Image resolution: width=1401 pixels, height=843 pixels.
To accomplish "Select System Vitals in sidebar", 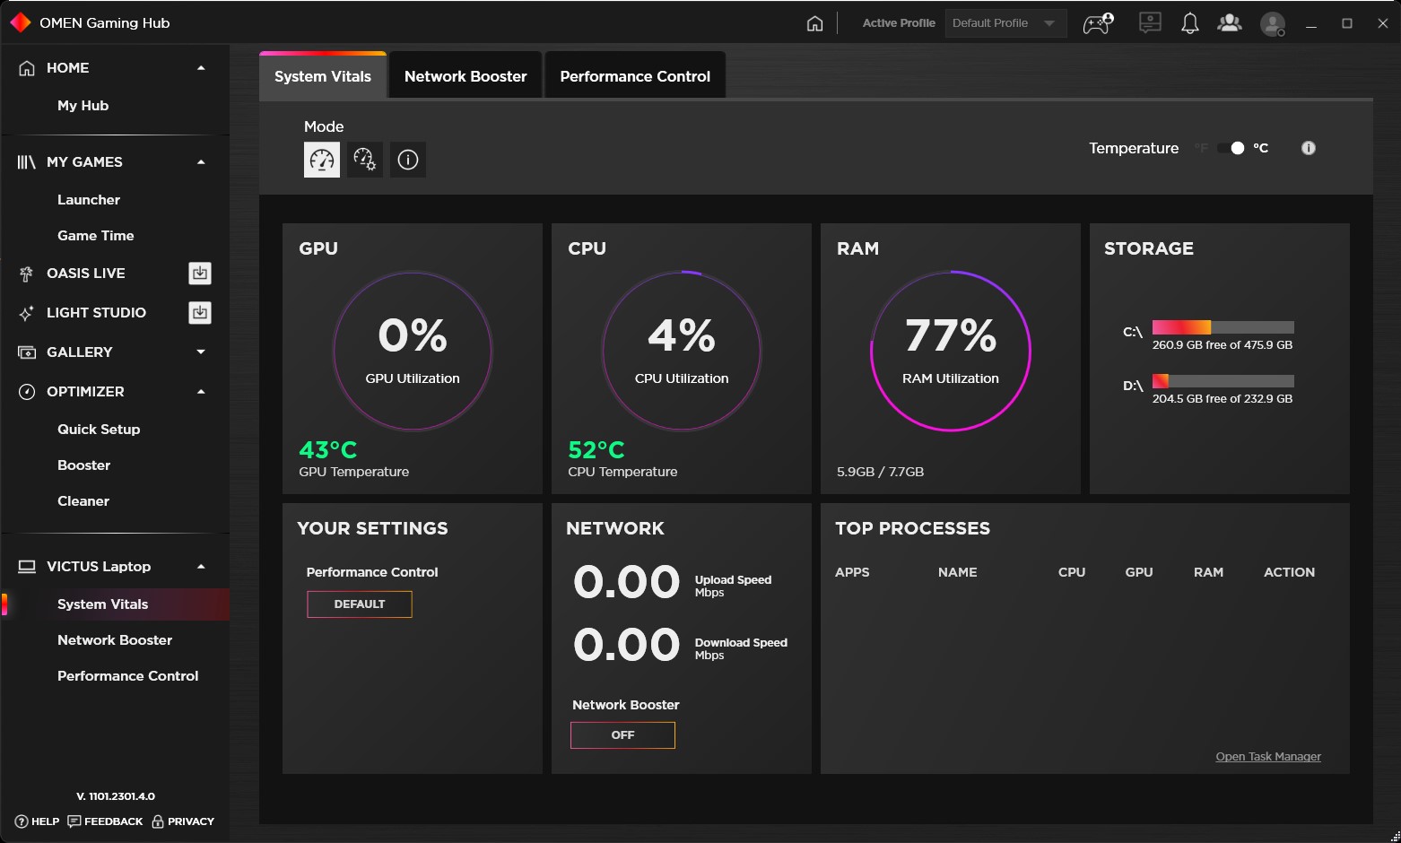I will (116, 604).
